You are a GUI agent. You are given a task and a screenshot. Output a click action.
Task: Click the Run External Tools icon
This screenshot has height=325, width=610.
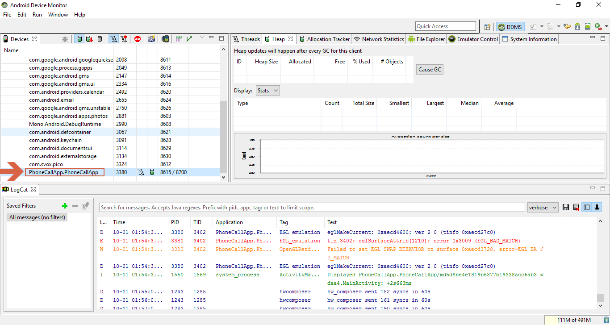(x=598, y=27)
